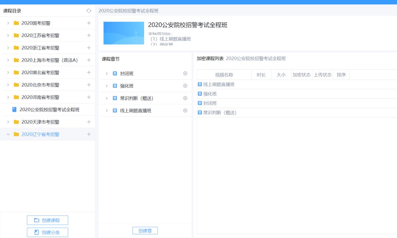Expand the 常识判断（赠送） chapter
The height and width of the screenshot is (238, 397).
(x=107, y=98)
